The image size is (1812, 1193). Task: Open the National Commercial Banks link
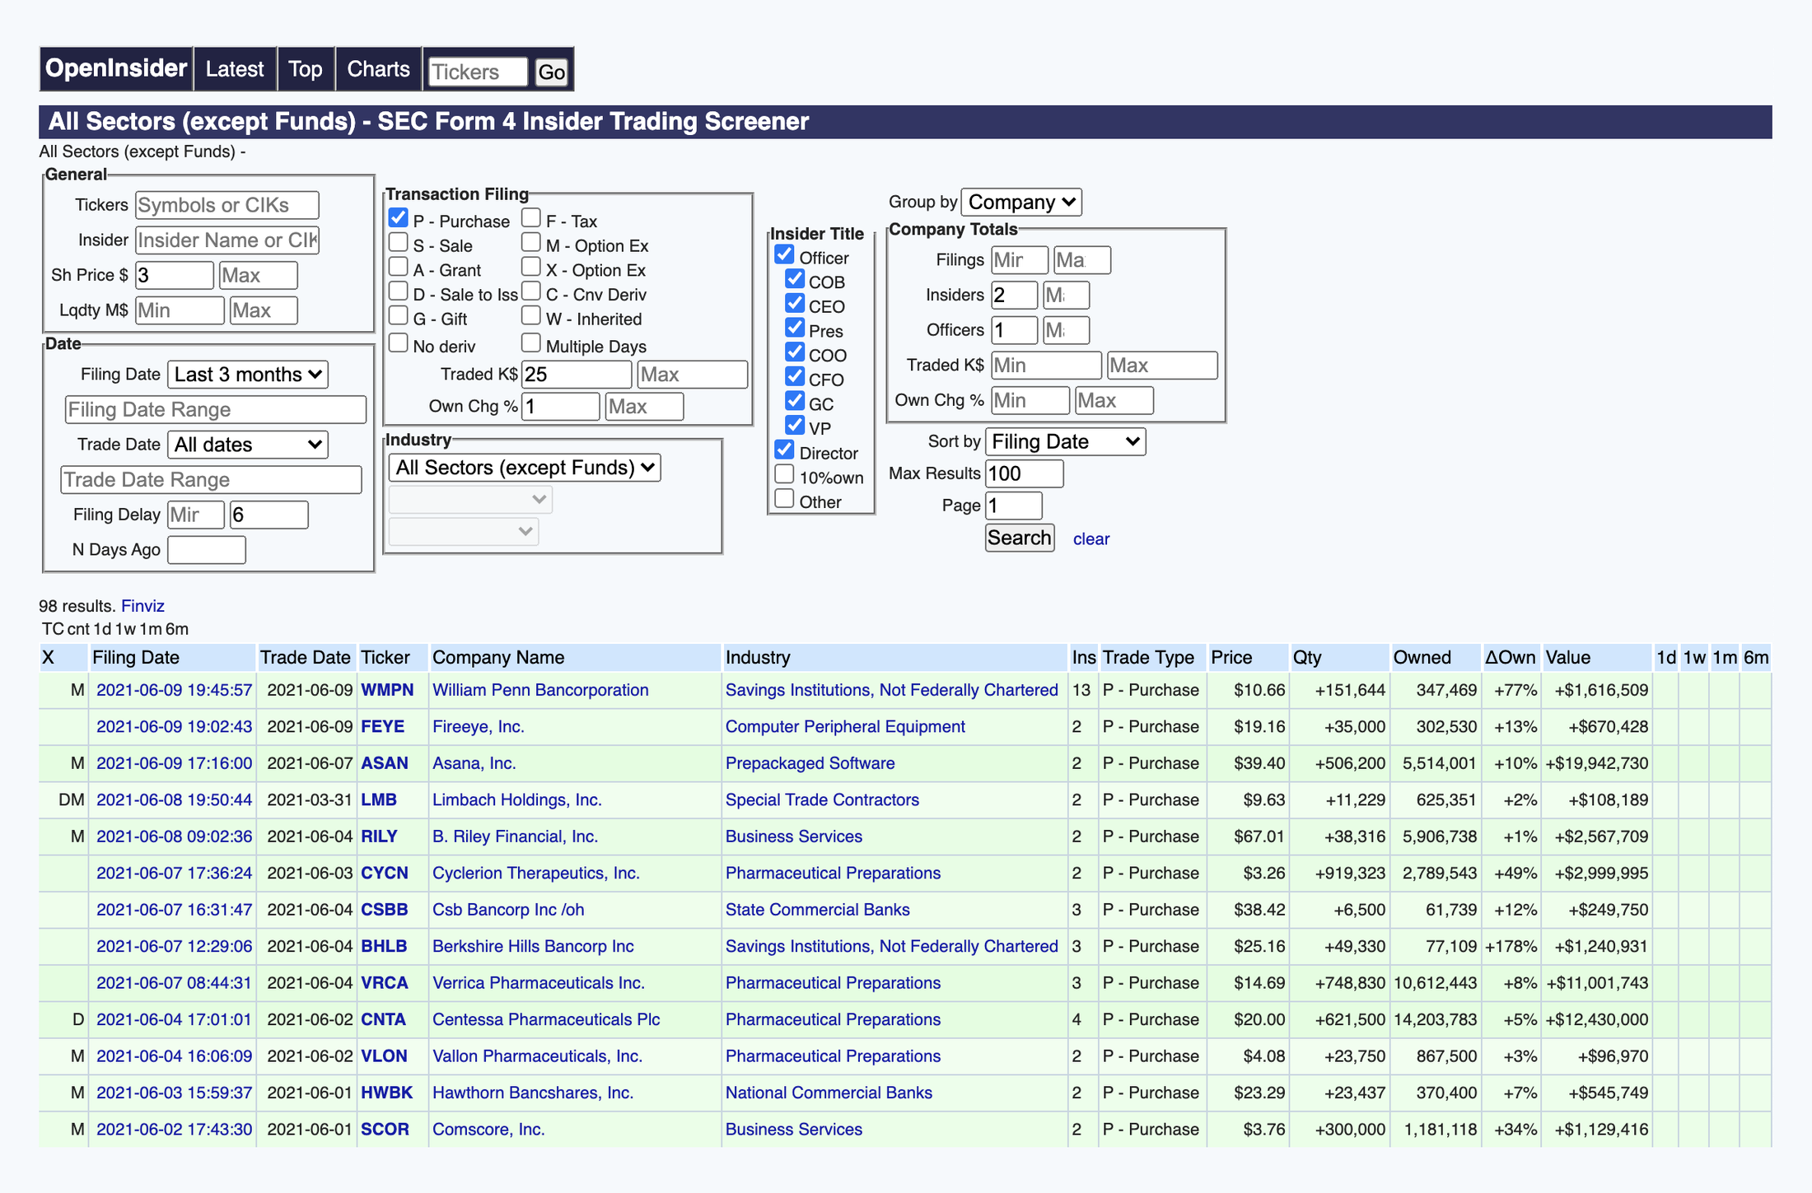click(x=829, y=1093)
